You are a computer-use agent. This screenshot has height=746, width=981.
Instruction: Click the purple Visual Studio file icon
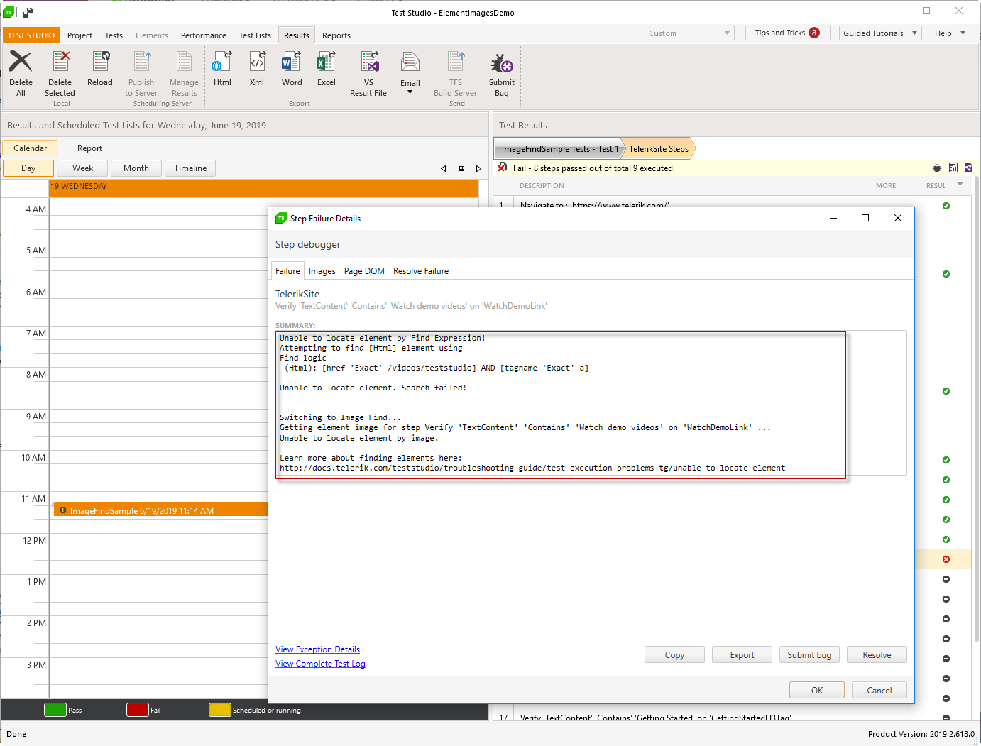pyautogui.click(x=968, y=168)
